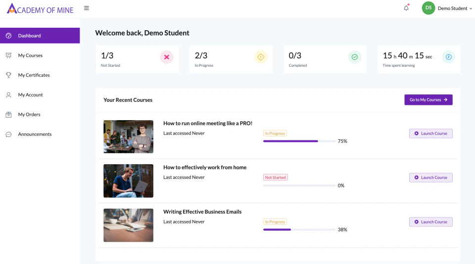Click the Academy of Mine logo
The image size is (475, 264).
[40, 9]
